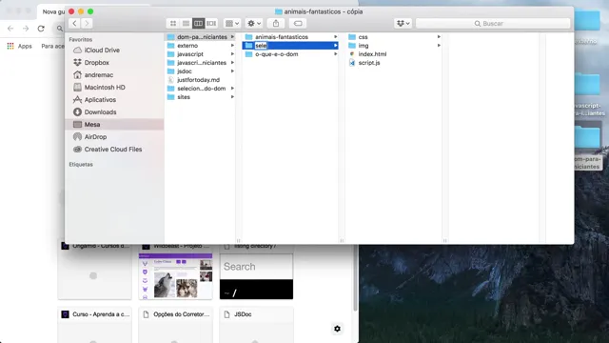Open iCloud Drive in the sidebar
609x343 pixels.
pyautogui.click(x=102, y=50)
